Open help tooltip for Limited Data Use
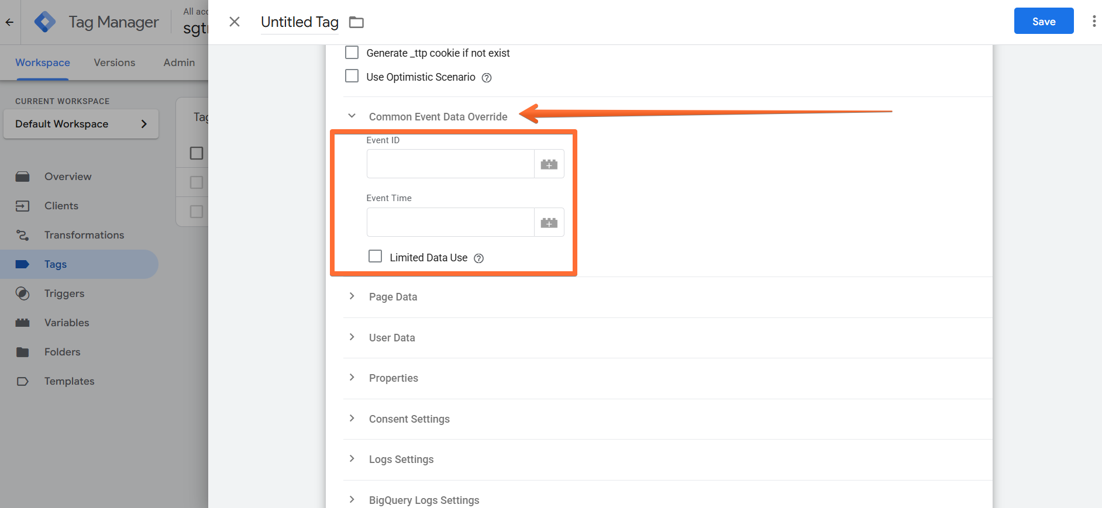 478,258
